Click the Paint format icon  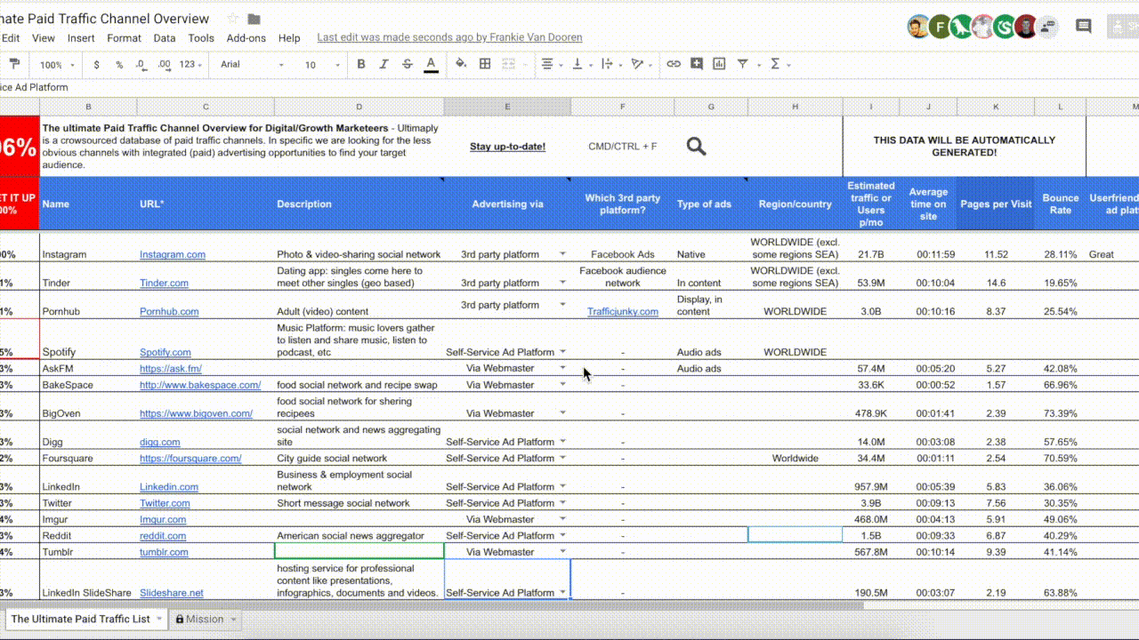point(14,64)
